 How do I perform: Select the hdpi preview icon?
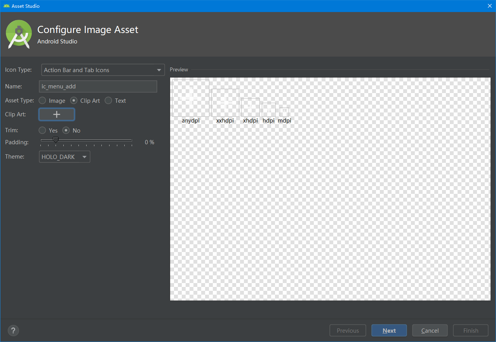(x=269, y=110)
